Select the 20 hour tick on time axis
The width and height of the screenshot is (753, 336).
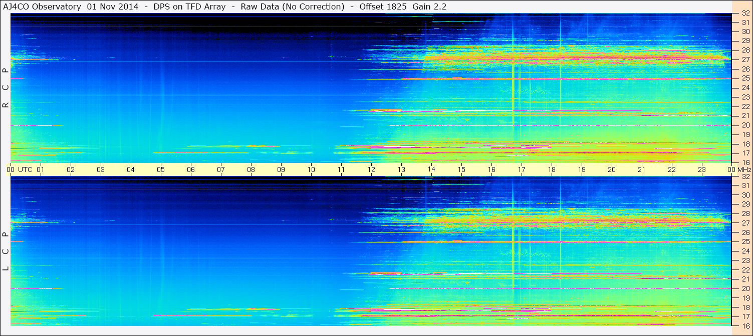click(612, 169)
